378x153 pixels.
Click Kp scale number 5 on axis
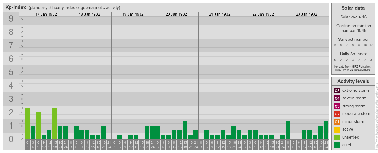[11, 72]
